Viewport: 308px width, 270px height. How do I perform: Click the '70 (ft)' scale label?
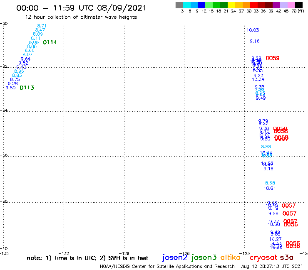pos(298,11)
